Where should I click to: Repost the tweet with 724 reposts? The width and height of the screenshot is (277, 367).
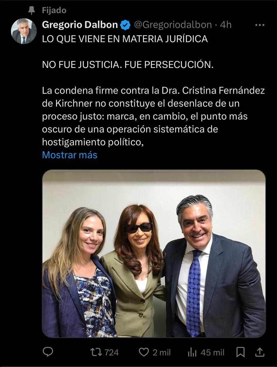tap(96, 352)
